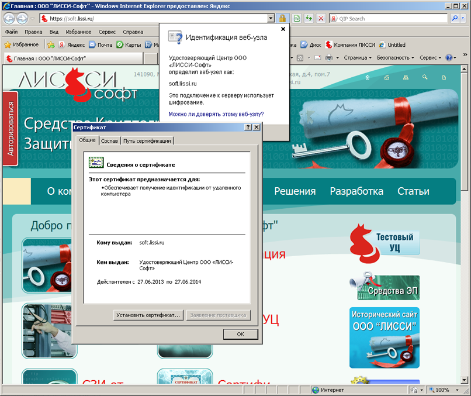The height and width of the screenshot is (396, 471).
Task: Expand the address bar URL dropdown
Action: point(271,19)
